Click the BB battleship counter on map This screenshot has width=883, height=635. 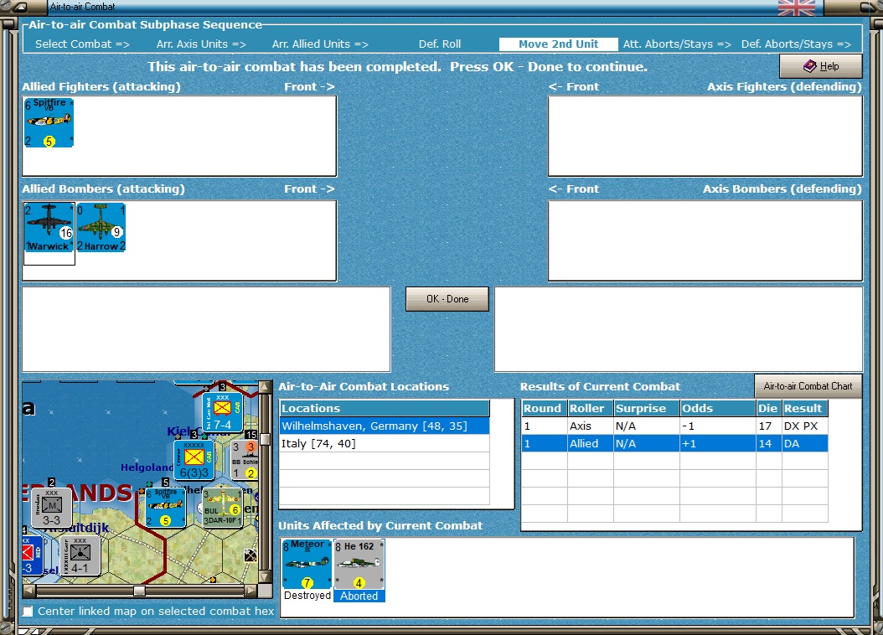pos(245,460)
